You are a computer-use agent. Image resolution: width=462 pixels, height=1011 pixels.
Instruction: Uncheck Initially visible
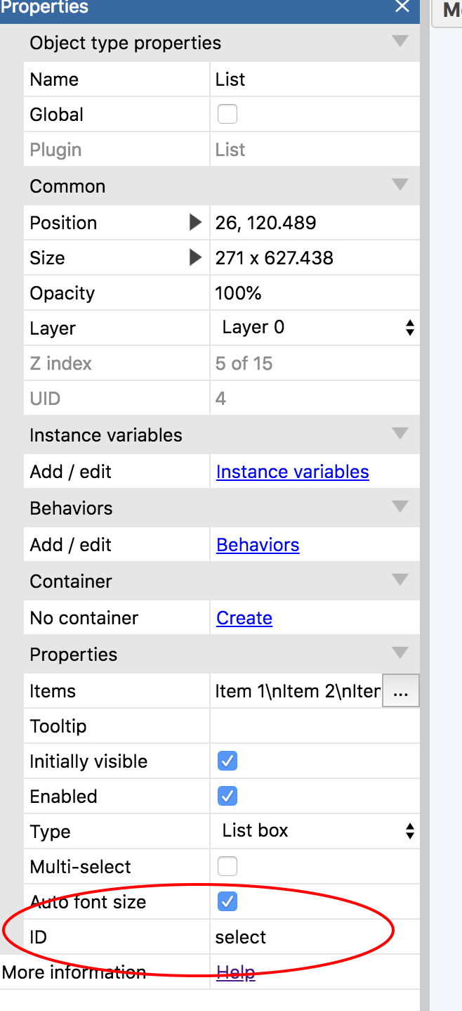click(227, 761)
